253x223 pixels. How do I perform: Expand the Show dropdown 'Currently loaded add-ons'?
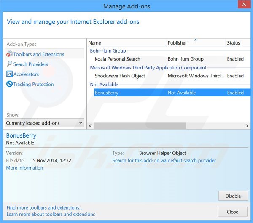45,123
